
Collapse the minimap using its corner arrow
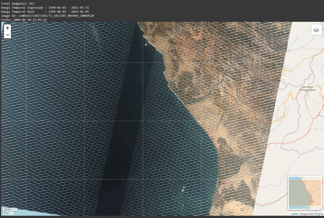[320, 208]
